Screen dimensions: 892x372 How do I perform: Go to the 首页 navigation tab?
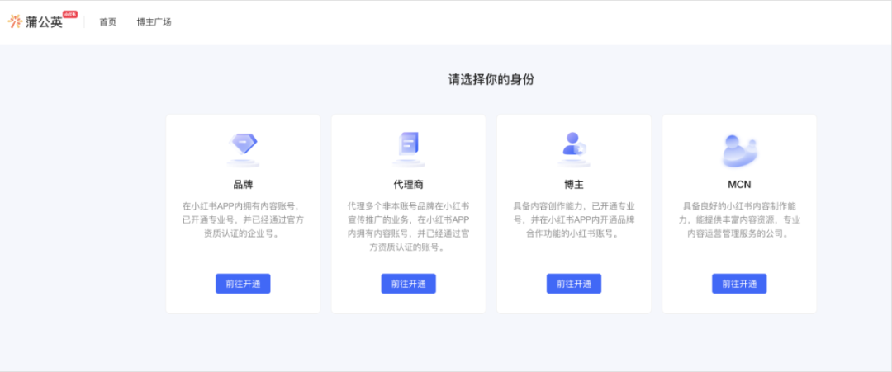point(108,22)
